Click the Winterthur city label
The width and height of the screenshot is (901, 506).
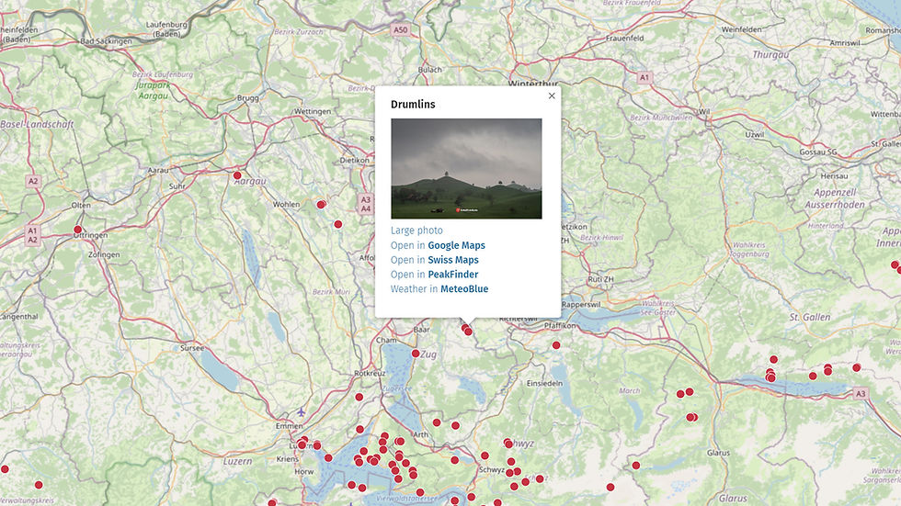coord(533,84)
